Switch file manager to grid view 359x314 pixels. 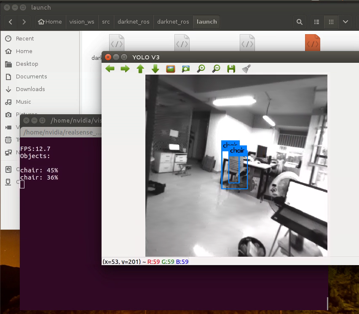point(331,22)
